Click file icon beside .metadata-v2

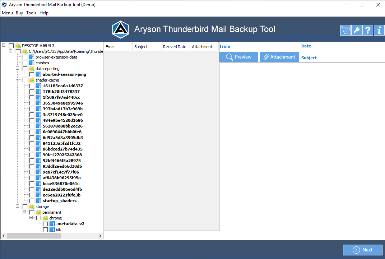click(x=52, y=224)
